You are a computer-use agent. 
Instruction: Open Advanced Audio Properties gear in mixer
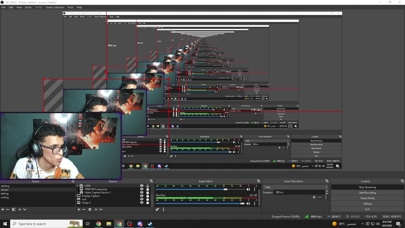(157, 209)
